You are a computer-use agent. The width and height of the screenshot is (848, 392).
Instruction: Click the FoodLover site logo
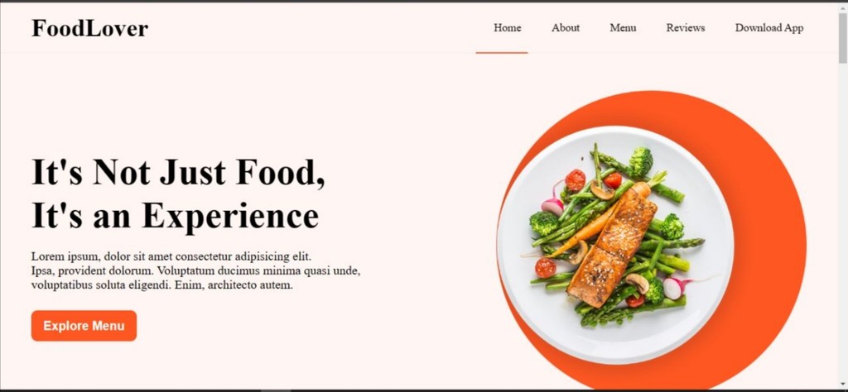click(89, 28)
